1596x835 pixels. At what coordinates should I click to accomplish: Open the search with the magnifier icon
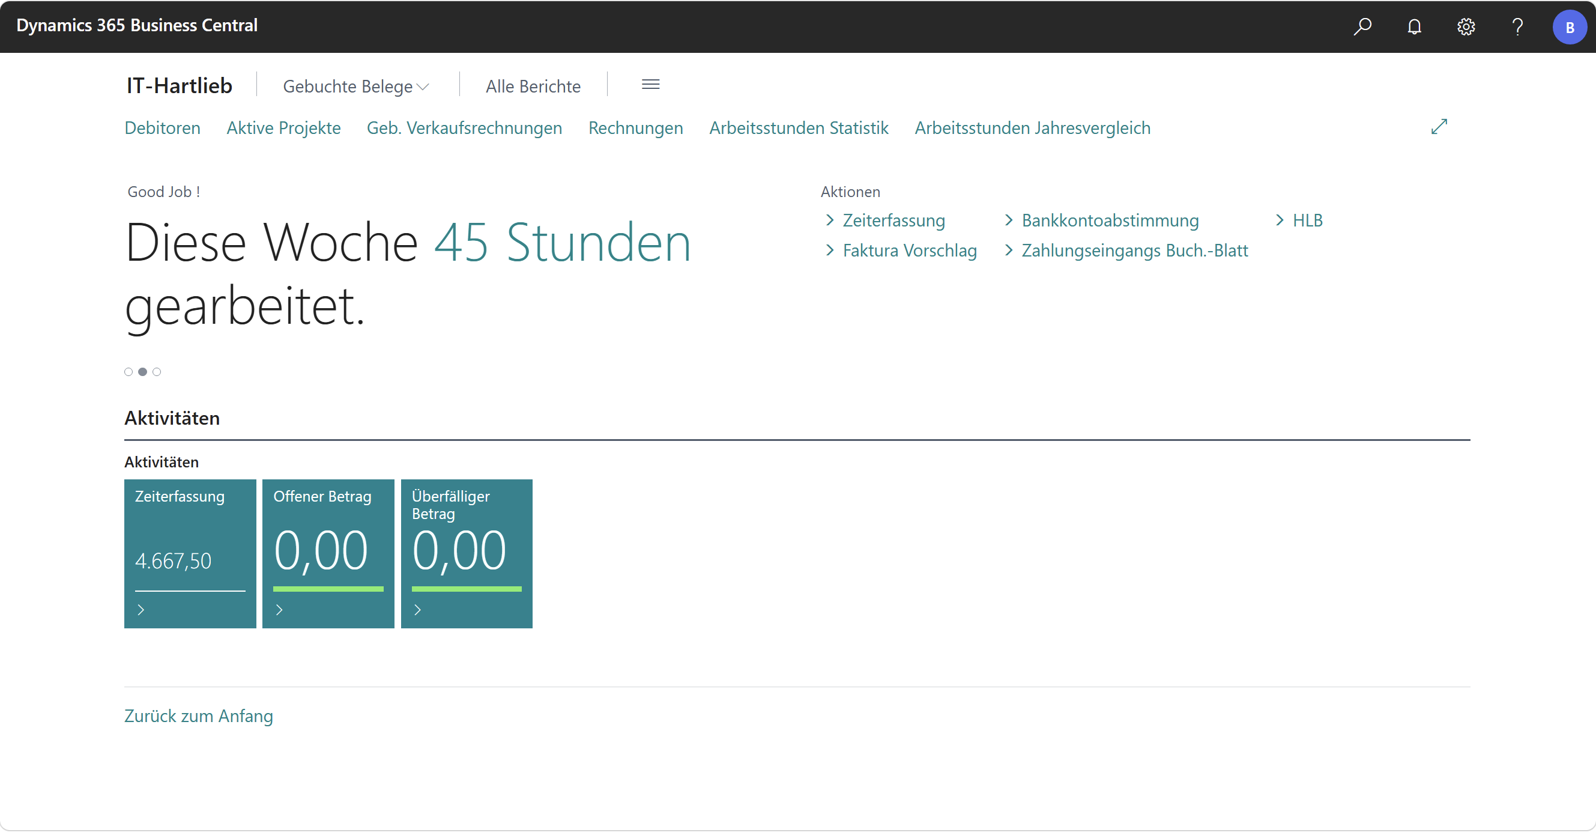pos(1362,26)
